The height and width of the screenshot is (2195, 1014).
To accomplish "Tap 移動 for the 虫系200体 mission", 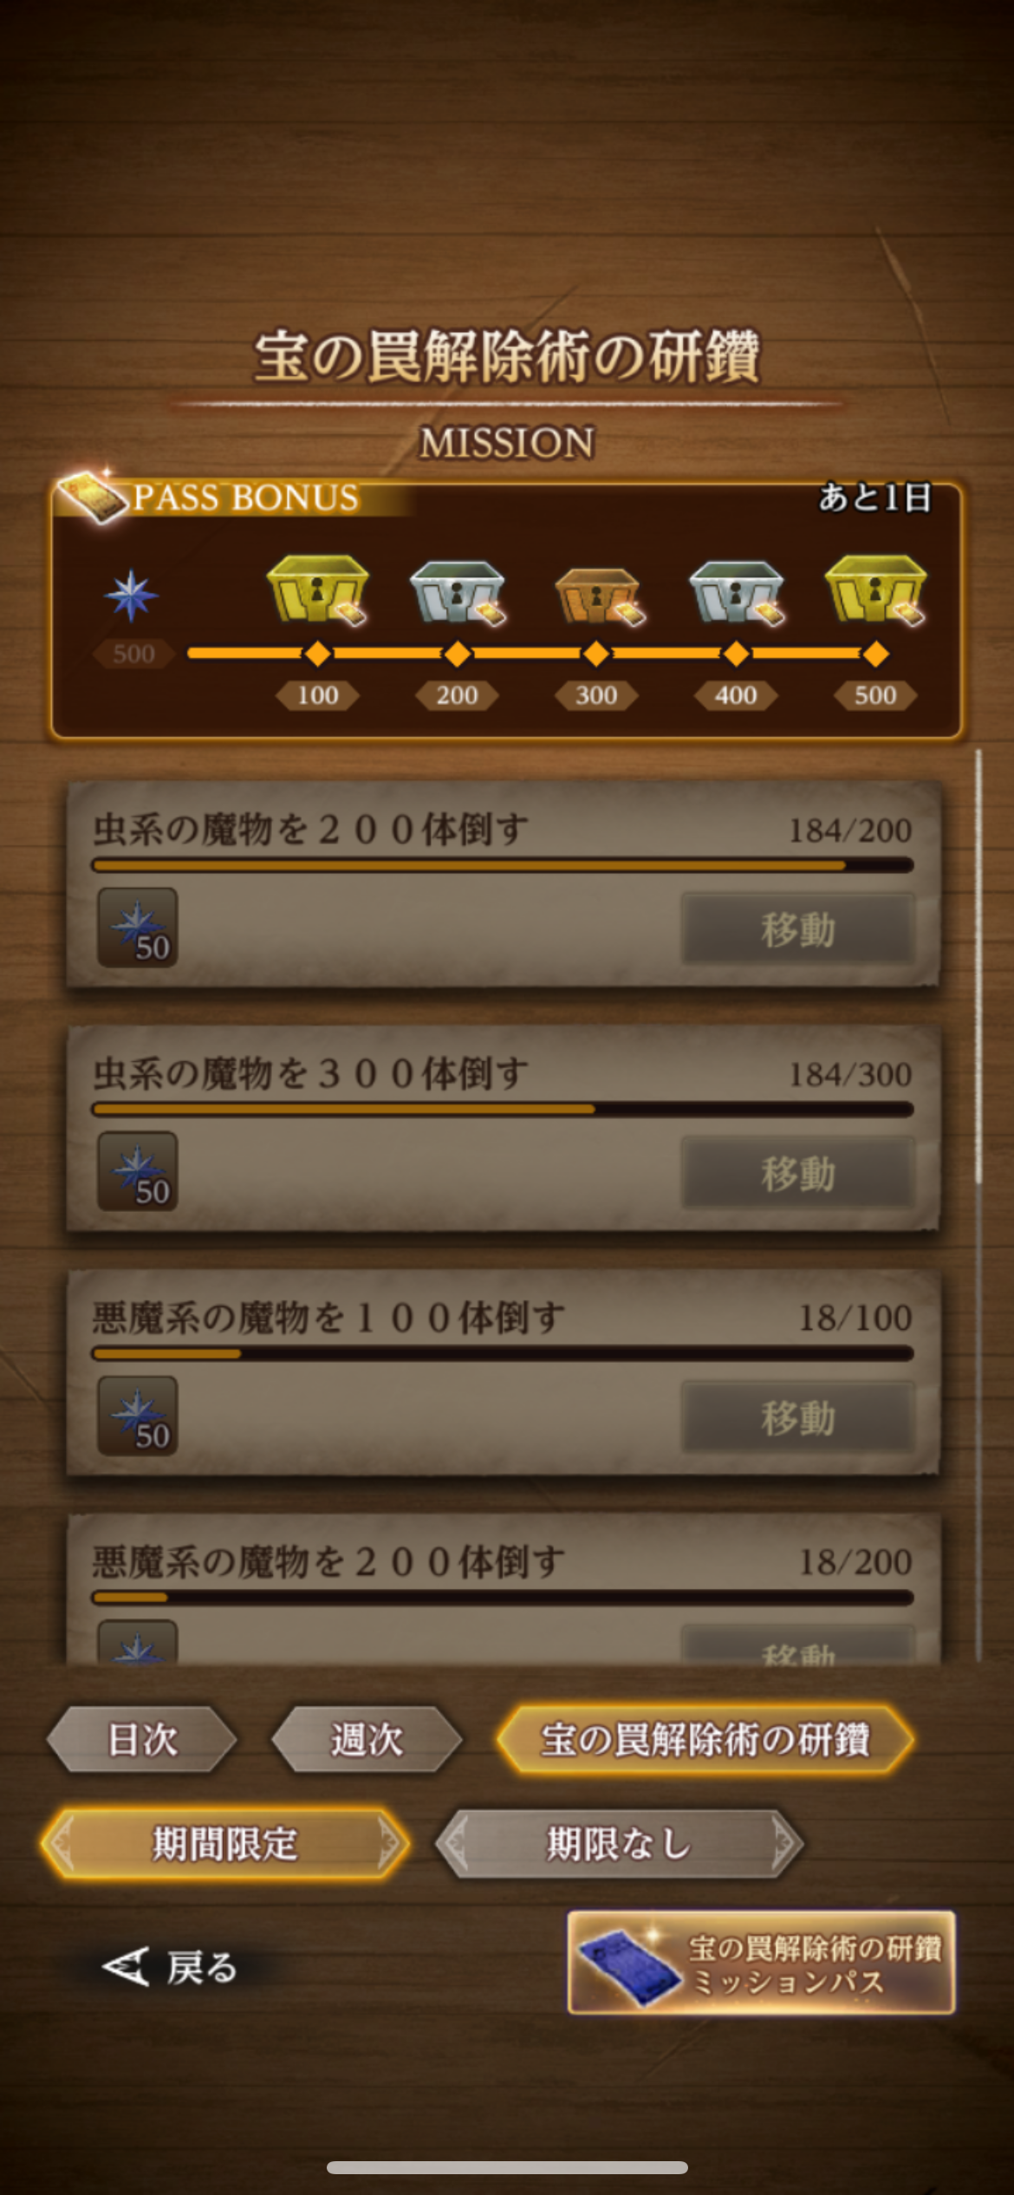I will click(x=798, y=929).
